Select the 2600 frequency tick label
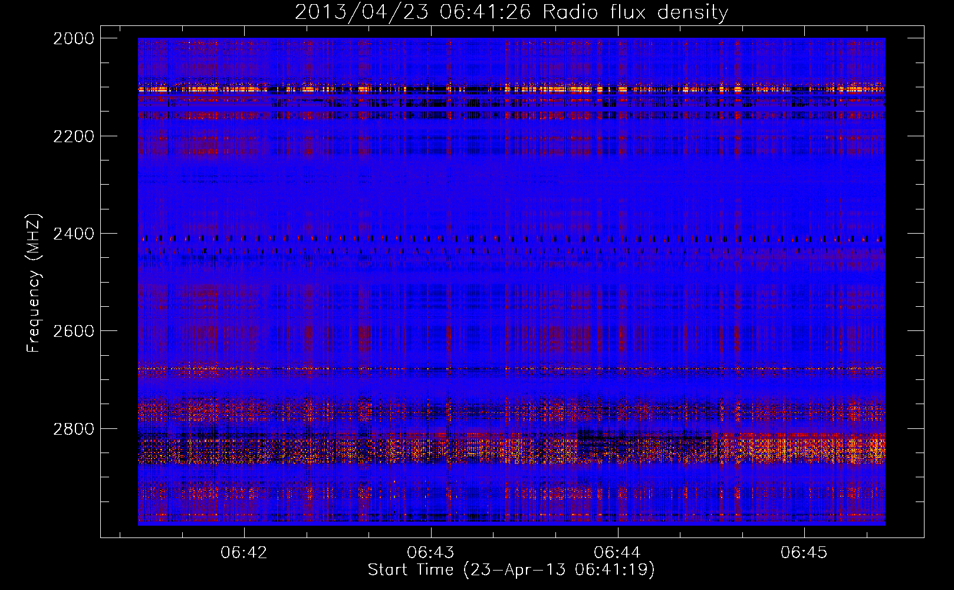The width and height of the screenshot is (954, 590). click(74, 331)
